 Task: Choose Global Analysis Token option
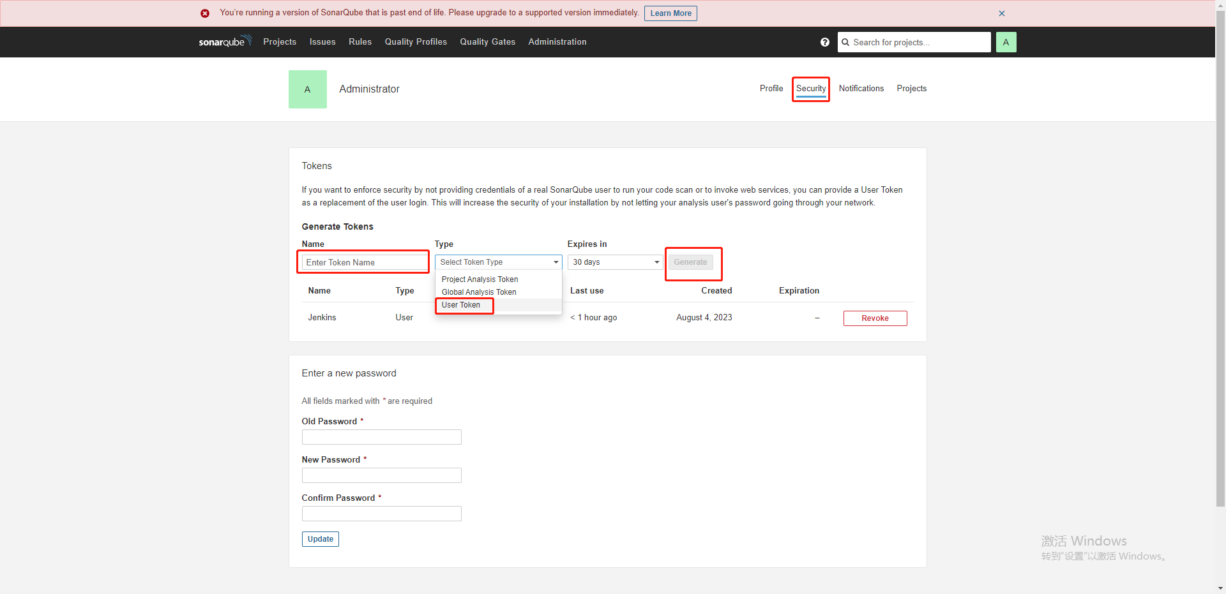coord(498,292)
